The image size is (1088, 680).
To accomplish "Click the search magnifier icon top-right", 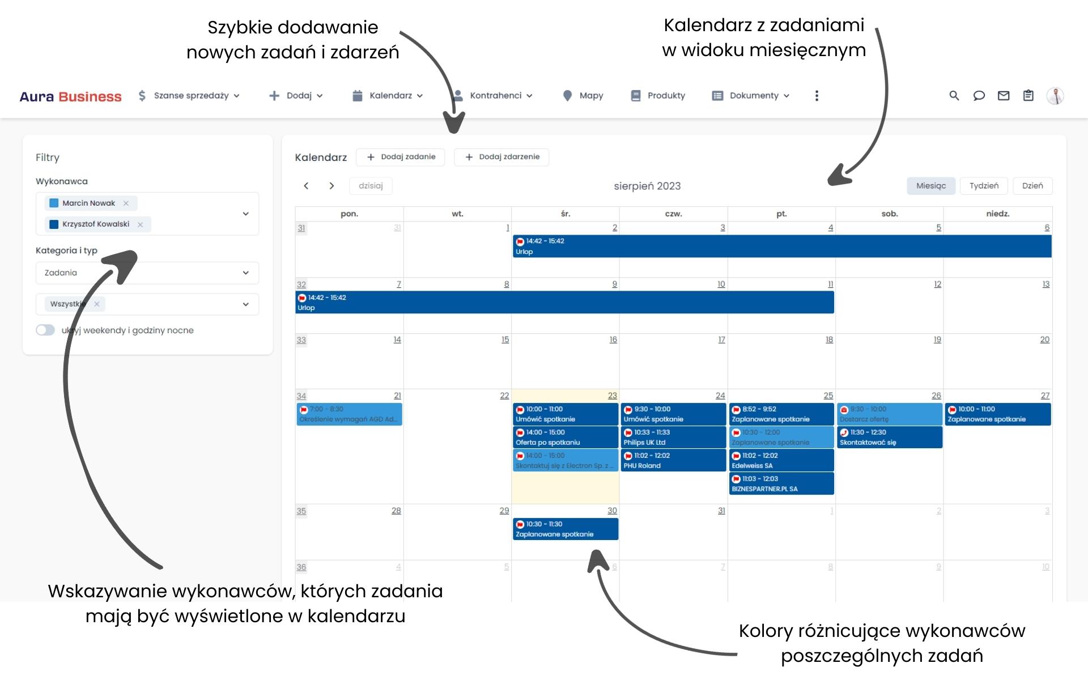I will pyautogui.click(x=951, y=96).
